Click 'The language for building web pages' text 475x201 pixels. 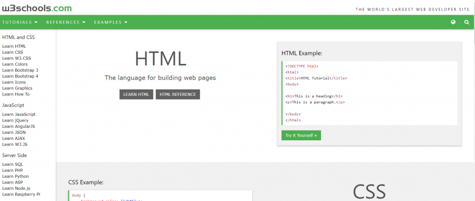click(160, 78)
